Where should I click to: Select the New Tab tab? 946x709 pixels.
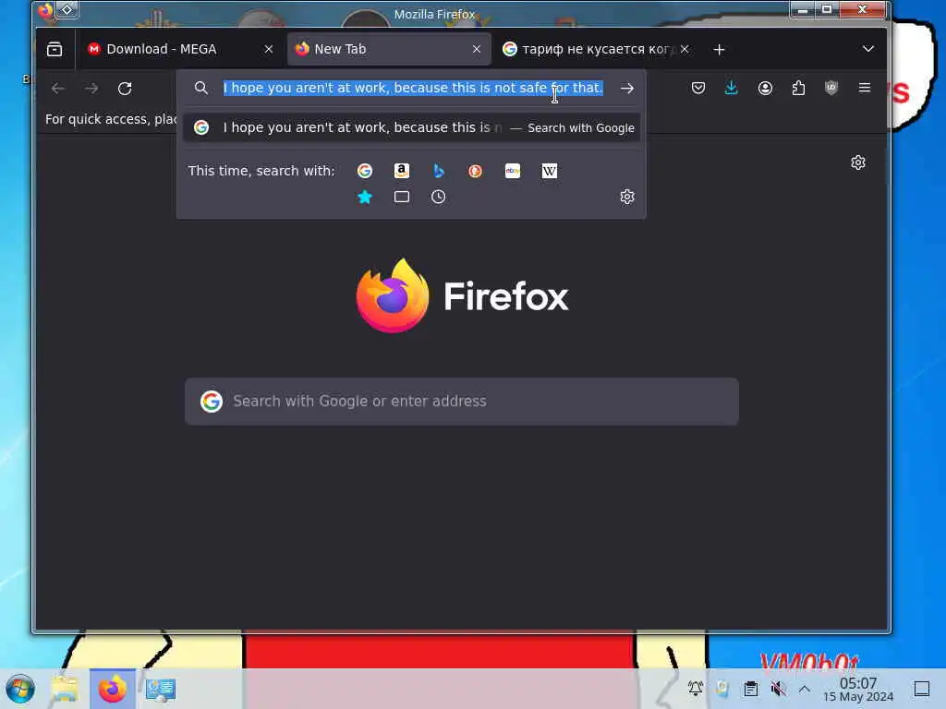pyautogui.click(x=389, y=49)
